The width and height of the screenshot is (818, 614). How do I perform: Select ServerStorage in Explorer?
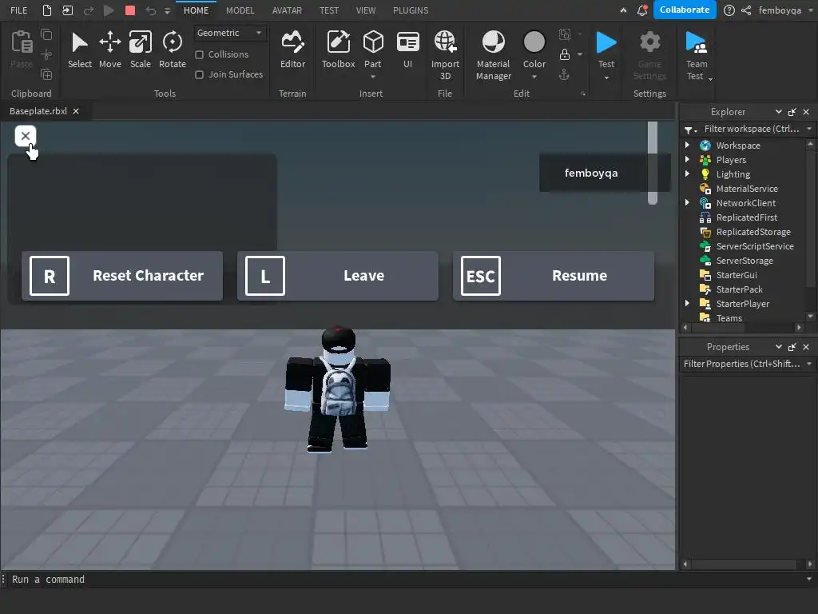pyautogui.click(x=745, y=261)
